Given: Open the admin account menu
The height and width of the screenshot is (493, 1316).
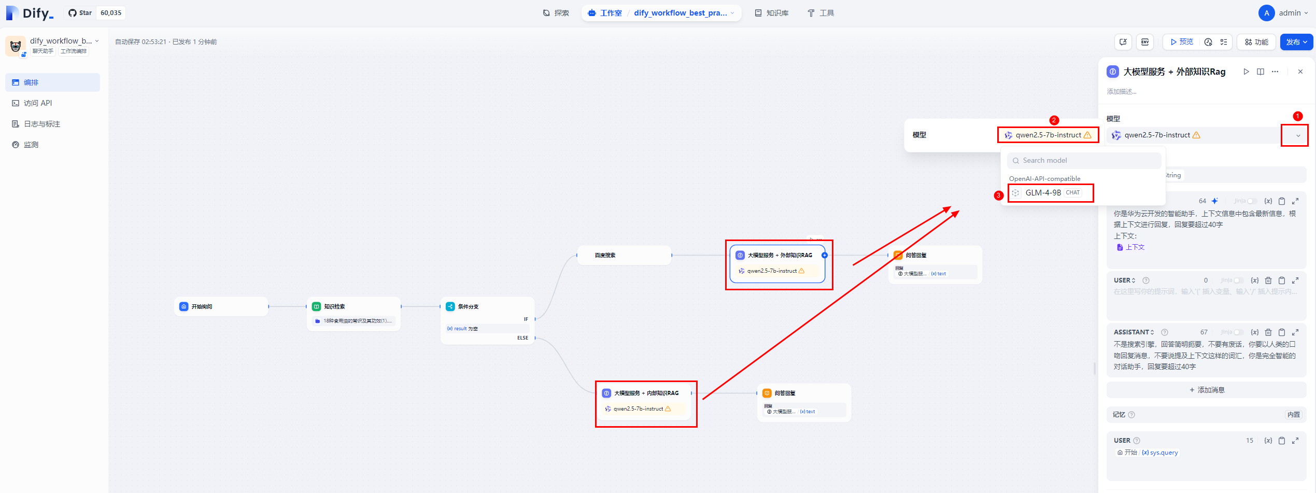Looking at the screenshot, I should (1284, 13).
